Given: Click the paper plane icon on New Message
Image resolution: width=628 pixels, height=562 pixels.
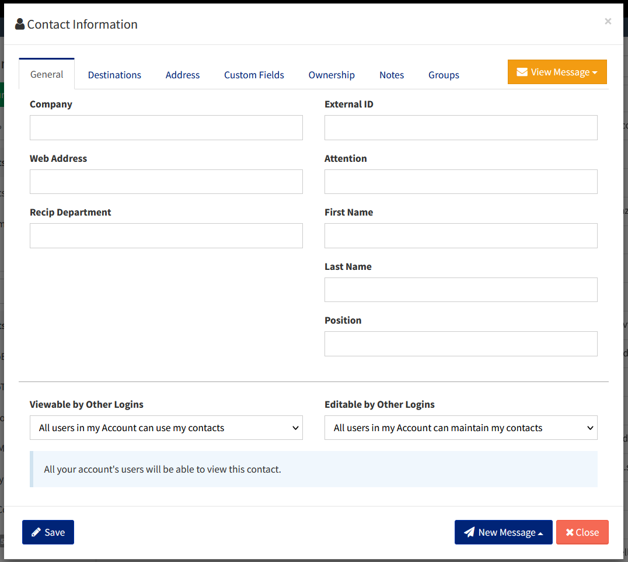Looking at the screenshot, I should [470, 532].
